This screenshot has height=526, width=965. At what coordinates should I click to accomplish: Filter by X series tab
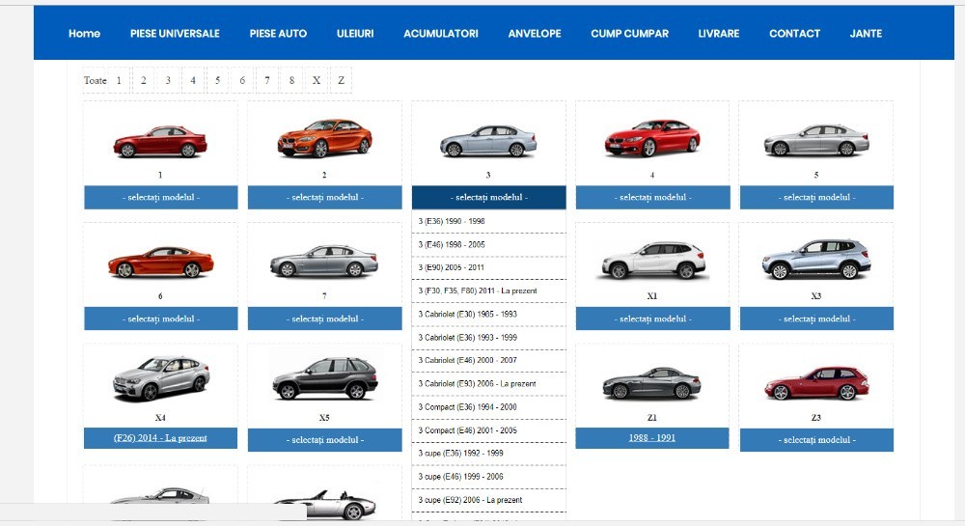(x=317, y=81)
